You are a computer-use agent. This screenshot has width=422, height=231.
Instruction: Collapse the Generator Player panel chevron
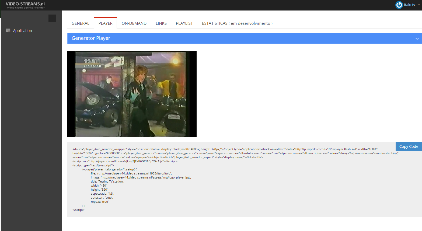tap(417, 38)
